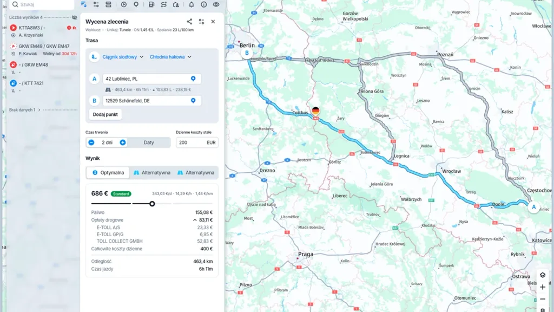Click the 30d 12h free time text

(69, 54)
